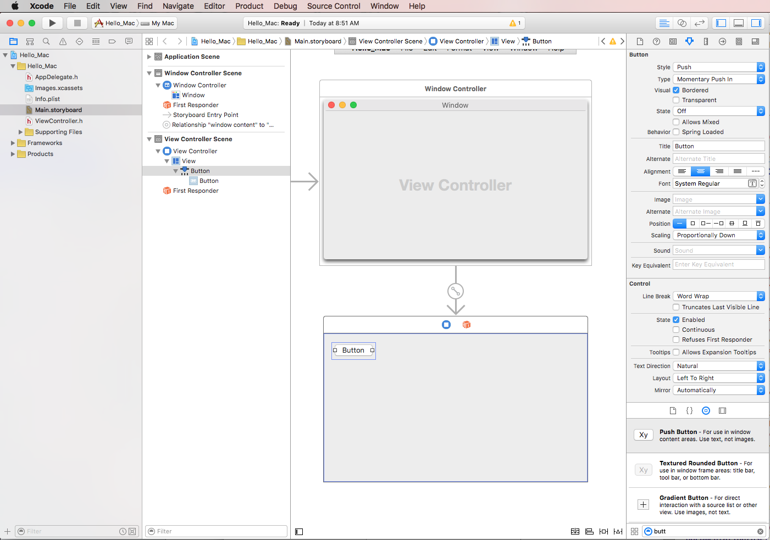Open the Pin constraints popover
This screenshot has height=540, width=770.
click(603, 531)
